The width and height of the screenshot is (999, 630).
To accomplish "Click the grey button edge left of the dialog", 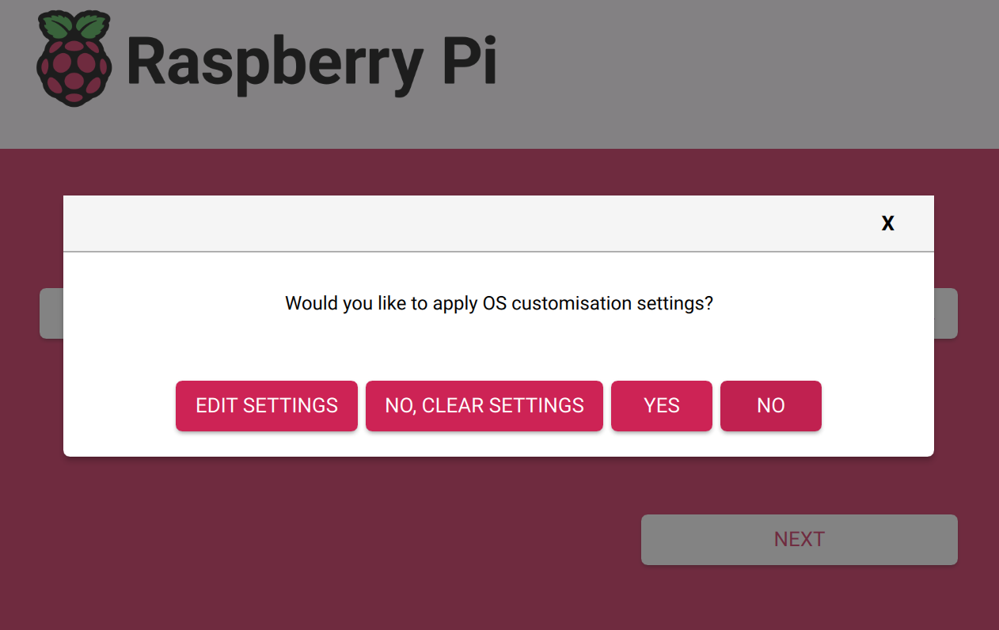I will click(x=51, y=313).
